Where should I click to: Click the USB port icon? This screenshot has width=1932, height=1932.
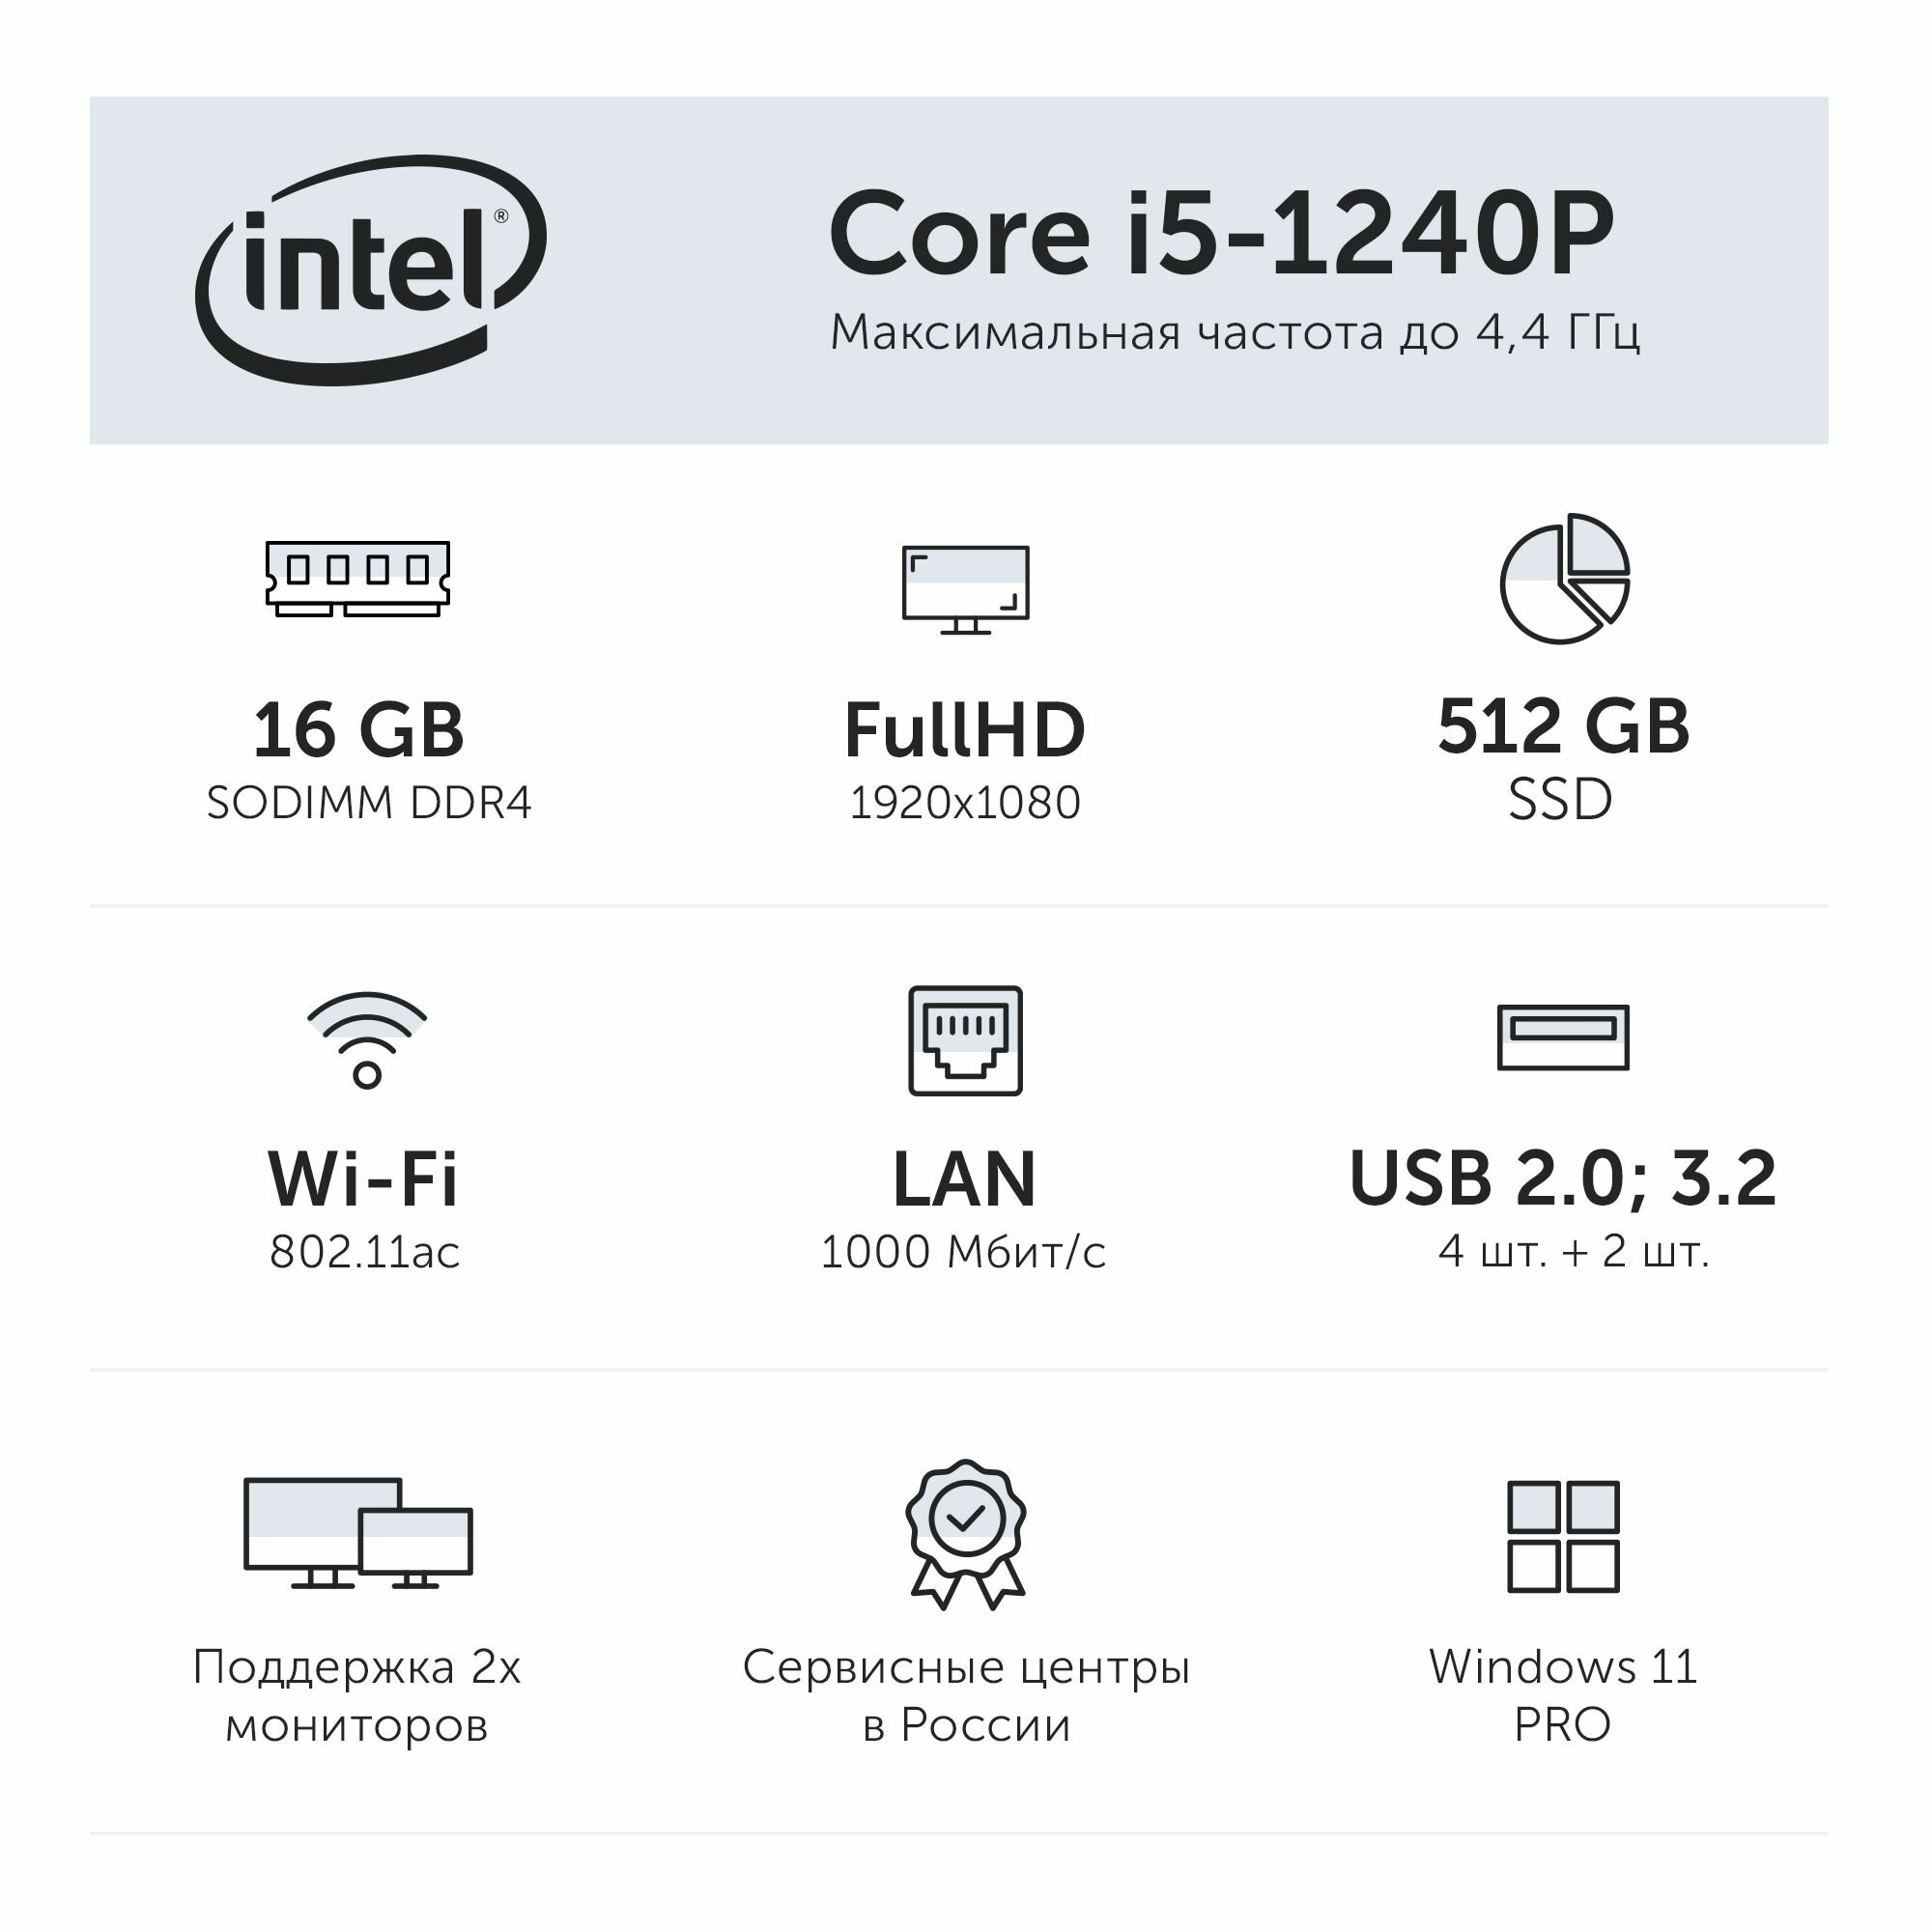tap(1564, 1038)
